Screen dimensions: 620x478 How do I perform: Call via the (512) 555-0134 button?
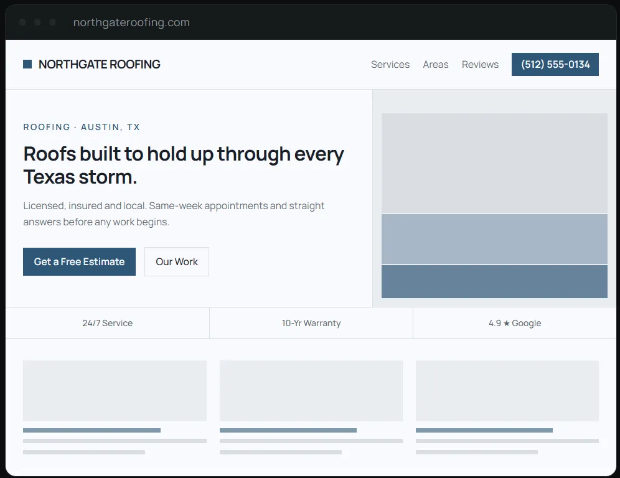[x=555, y=65]
